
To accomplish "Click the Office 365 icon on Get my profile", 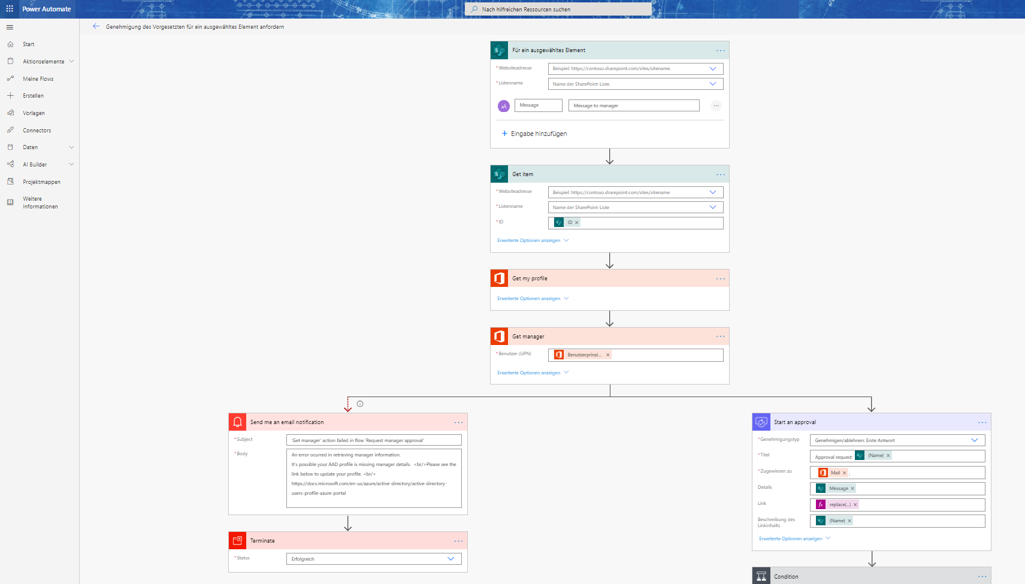I will pyautogui.click(x=499, y=278).
